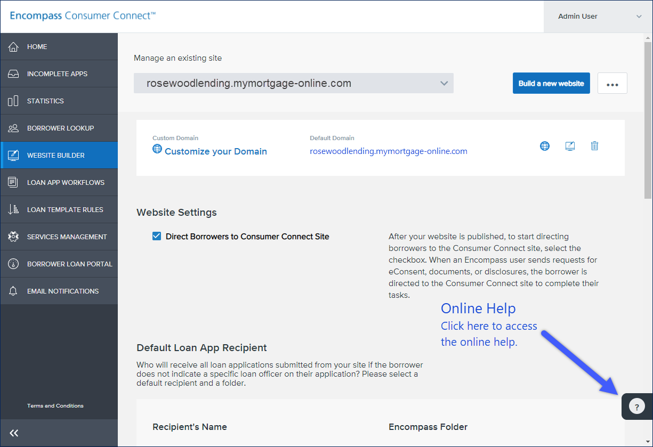Click the Custom Domain label
653x447 pixels.
pyautogui.click(x=175, y=138)
